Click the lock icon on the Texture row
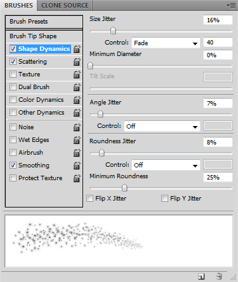 tap(77, 74)
